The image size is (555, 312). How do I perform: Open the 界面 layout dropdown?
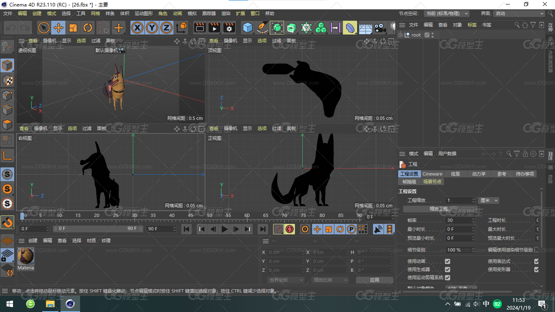(519, 13)
